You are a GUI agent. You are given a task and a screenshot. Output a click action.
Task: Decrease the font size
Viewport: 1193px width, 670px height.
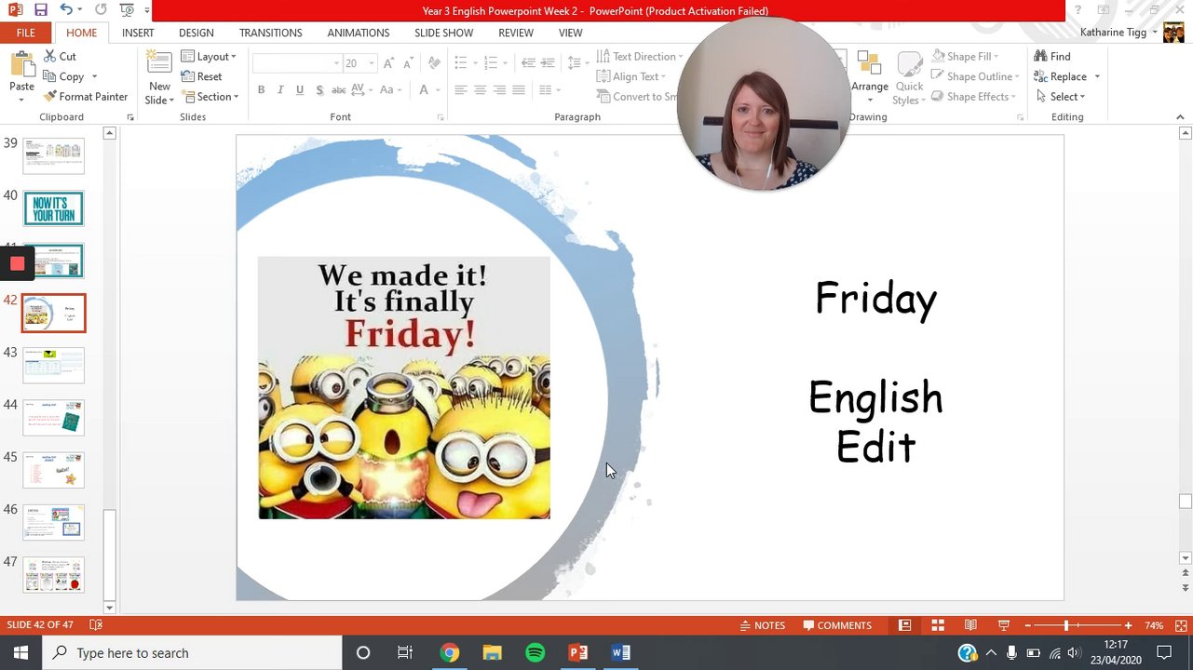(x=408, y=63)
